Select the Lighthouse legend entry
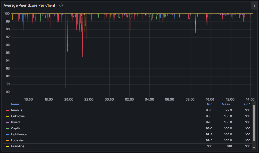Image resolution: width=259 pixels, height=153 pixels. tap(19, 134)
